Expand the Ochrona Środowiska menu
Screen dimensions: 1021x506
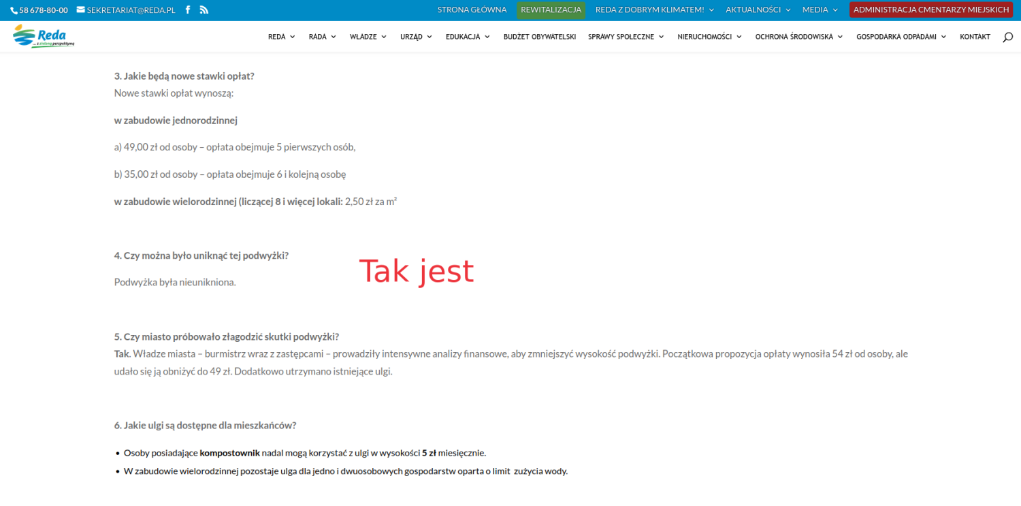click(798, 37)
